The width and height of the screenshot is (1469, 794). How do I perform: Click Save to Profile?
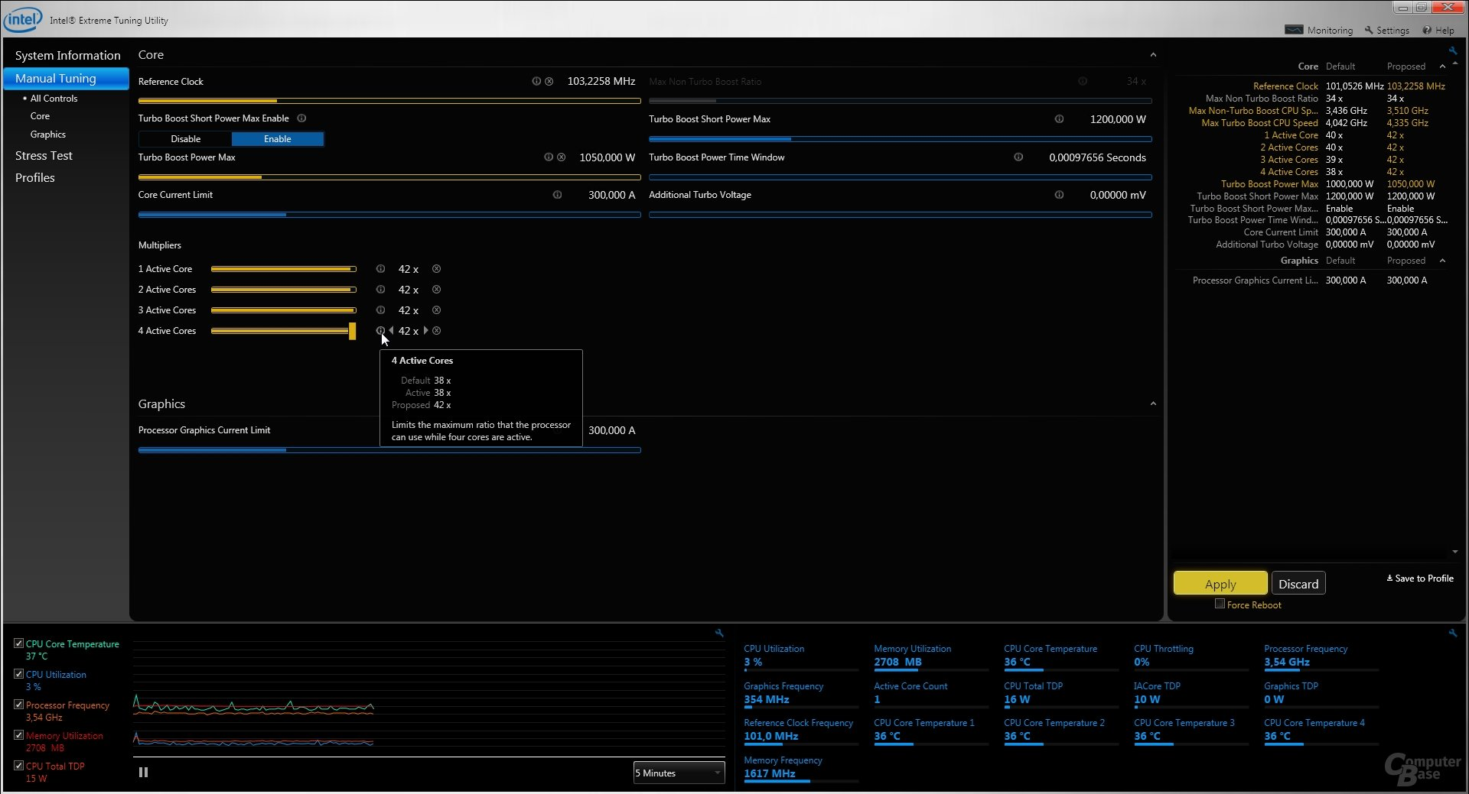coord(1420,578)
